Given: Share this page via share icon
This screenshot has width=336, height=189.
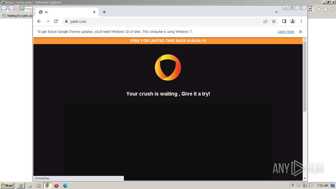Looking at the screenshot, I should 265,22.
